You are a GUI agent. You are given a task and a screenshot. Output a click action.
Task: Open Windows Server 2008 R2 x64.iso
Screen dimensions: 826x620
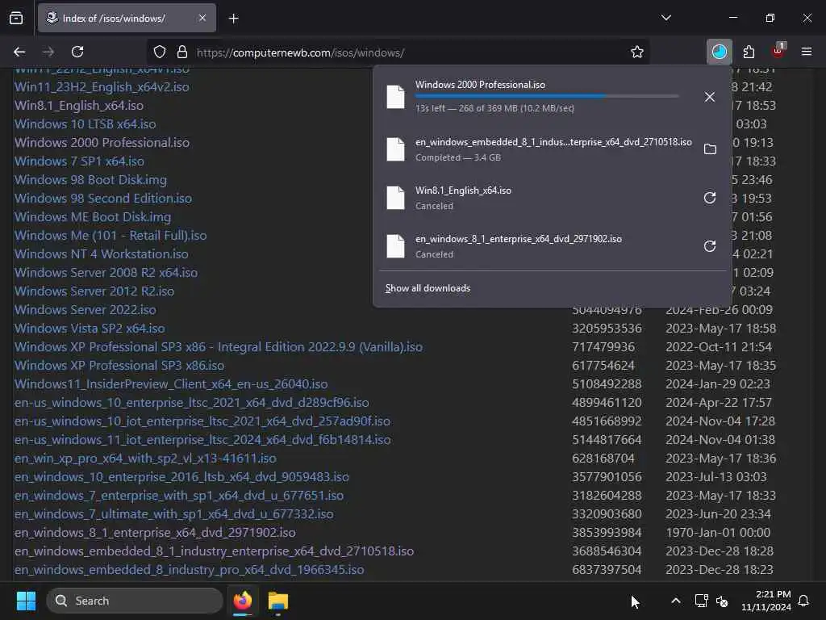(106, 273)
